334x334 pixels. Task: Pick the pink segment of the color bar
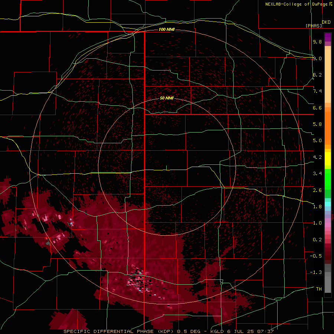[328, 225]
